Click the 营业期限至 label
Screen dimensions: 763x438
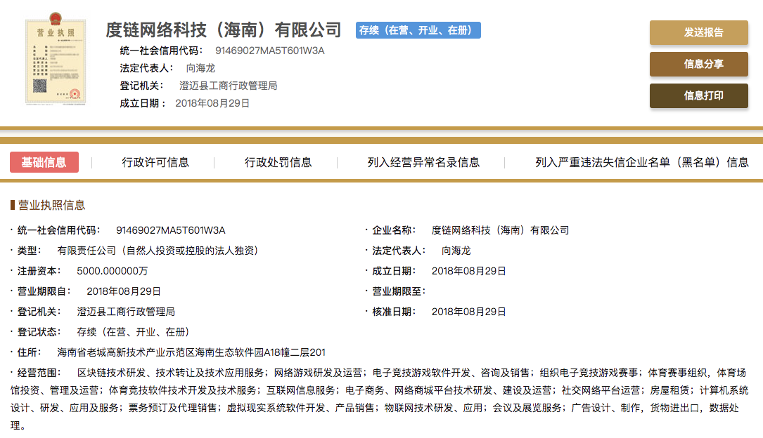399,291
